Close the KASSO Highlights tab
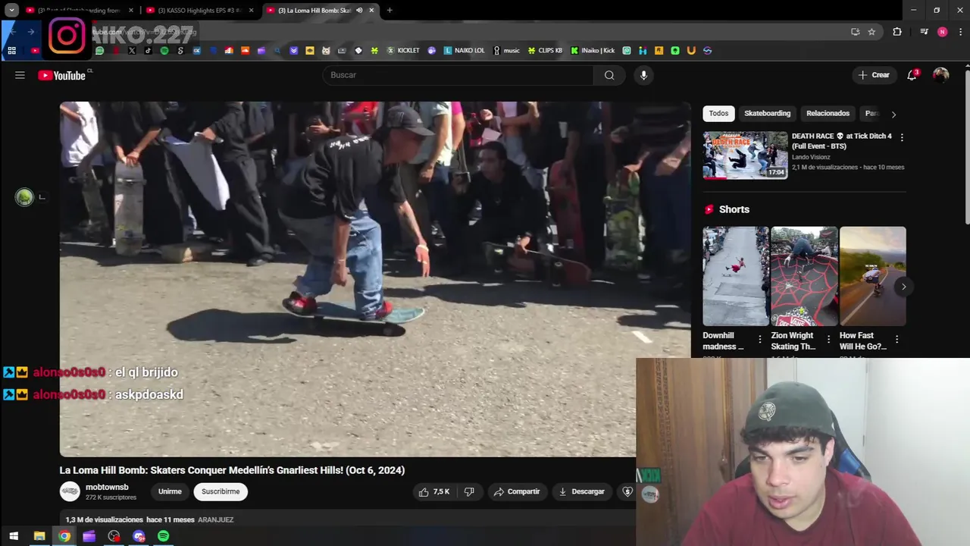The image size is (970, 546). pos(251,11)
